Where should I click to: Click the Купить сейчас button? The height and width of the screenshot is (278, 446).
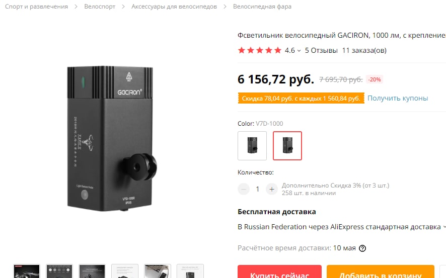click(279, 272)
